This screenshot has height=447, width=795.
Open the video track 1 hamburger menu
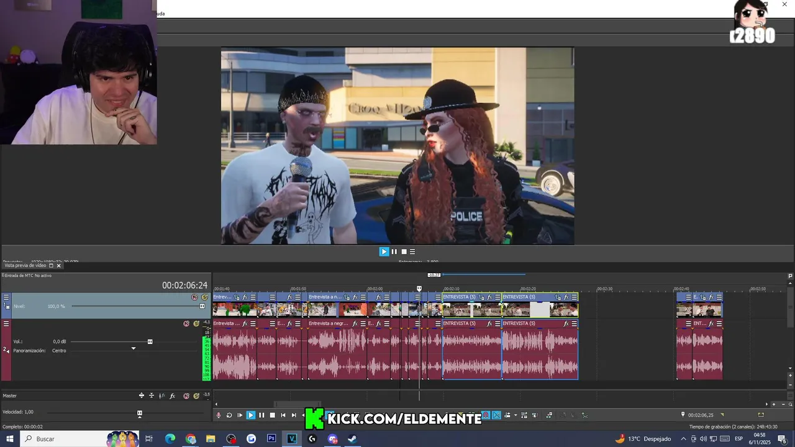[6, 297]
